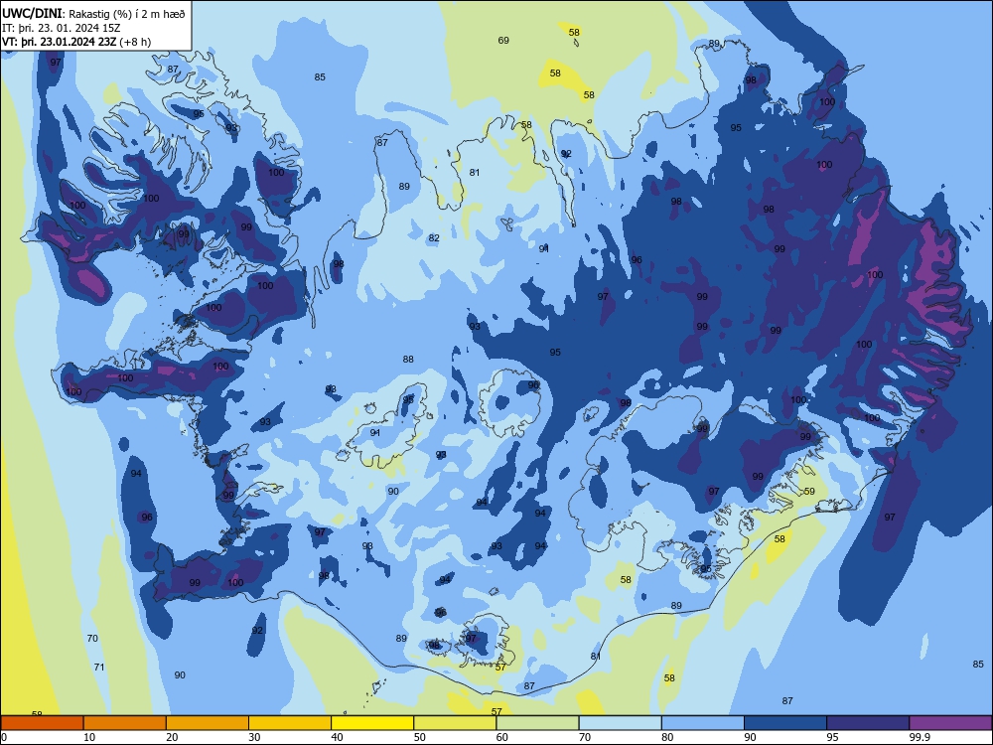993x745 pixels.
Task: Click the map humidity value '82'
Action: pyautogui.click(x=434, y=238)
